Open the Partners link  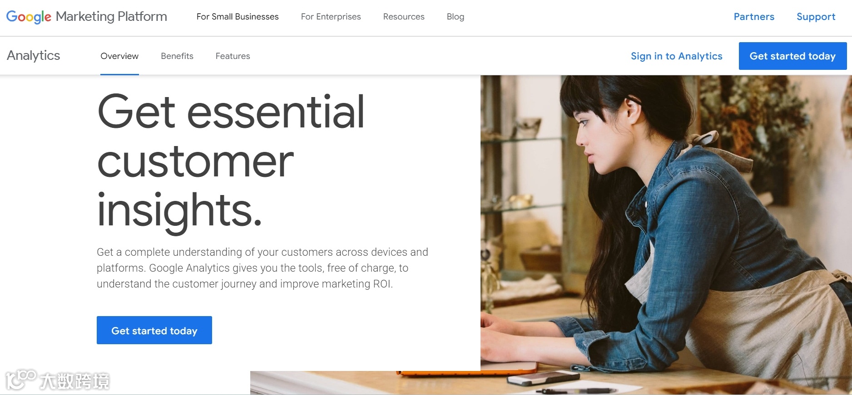[754, 17]
